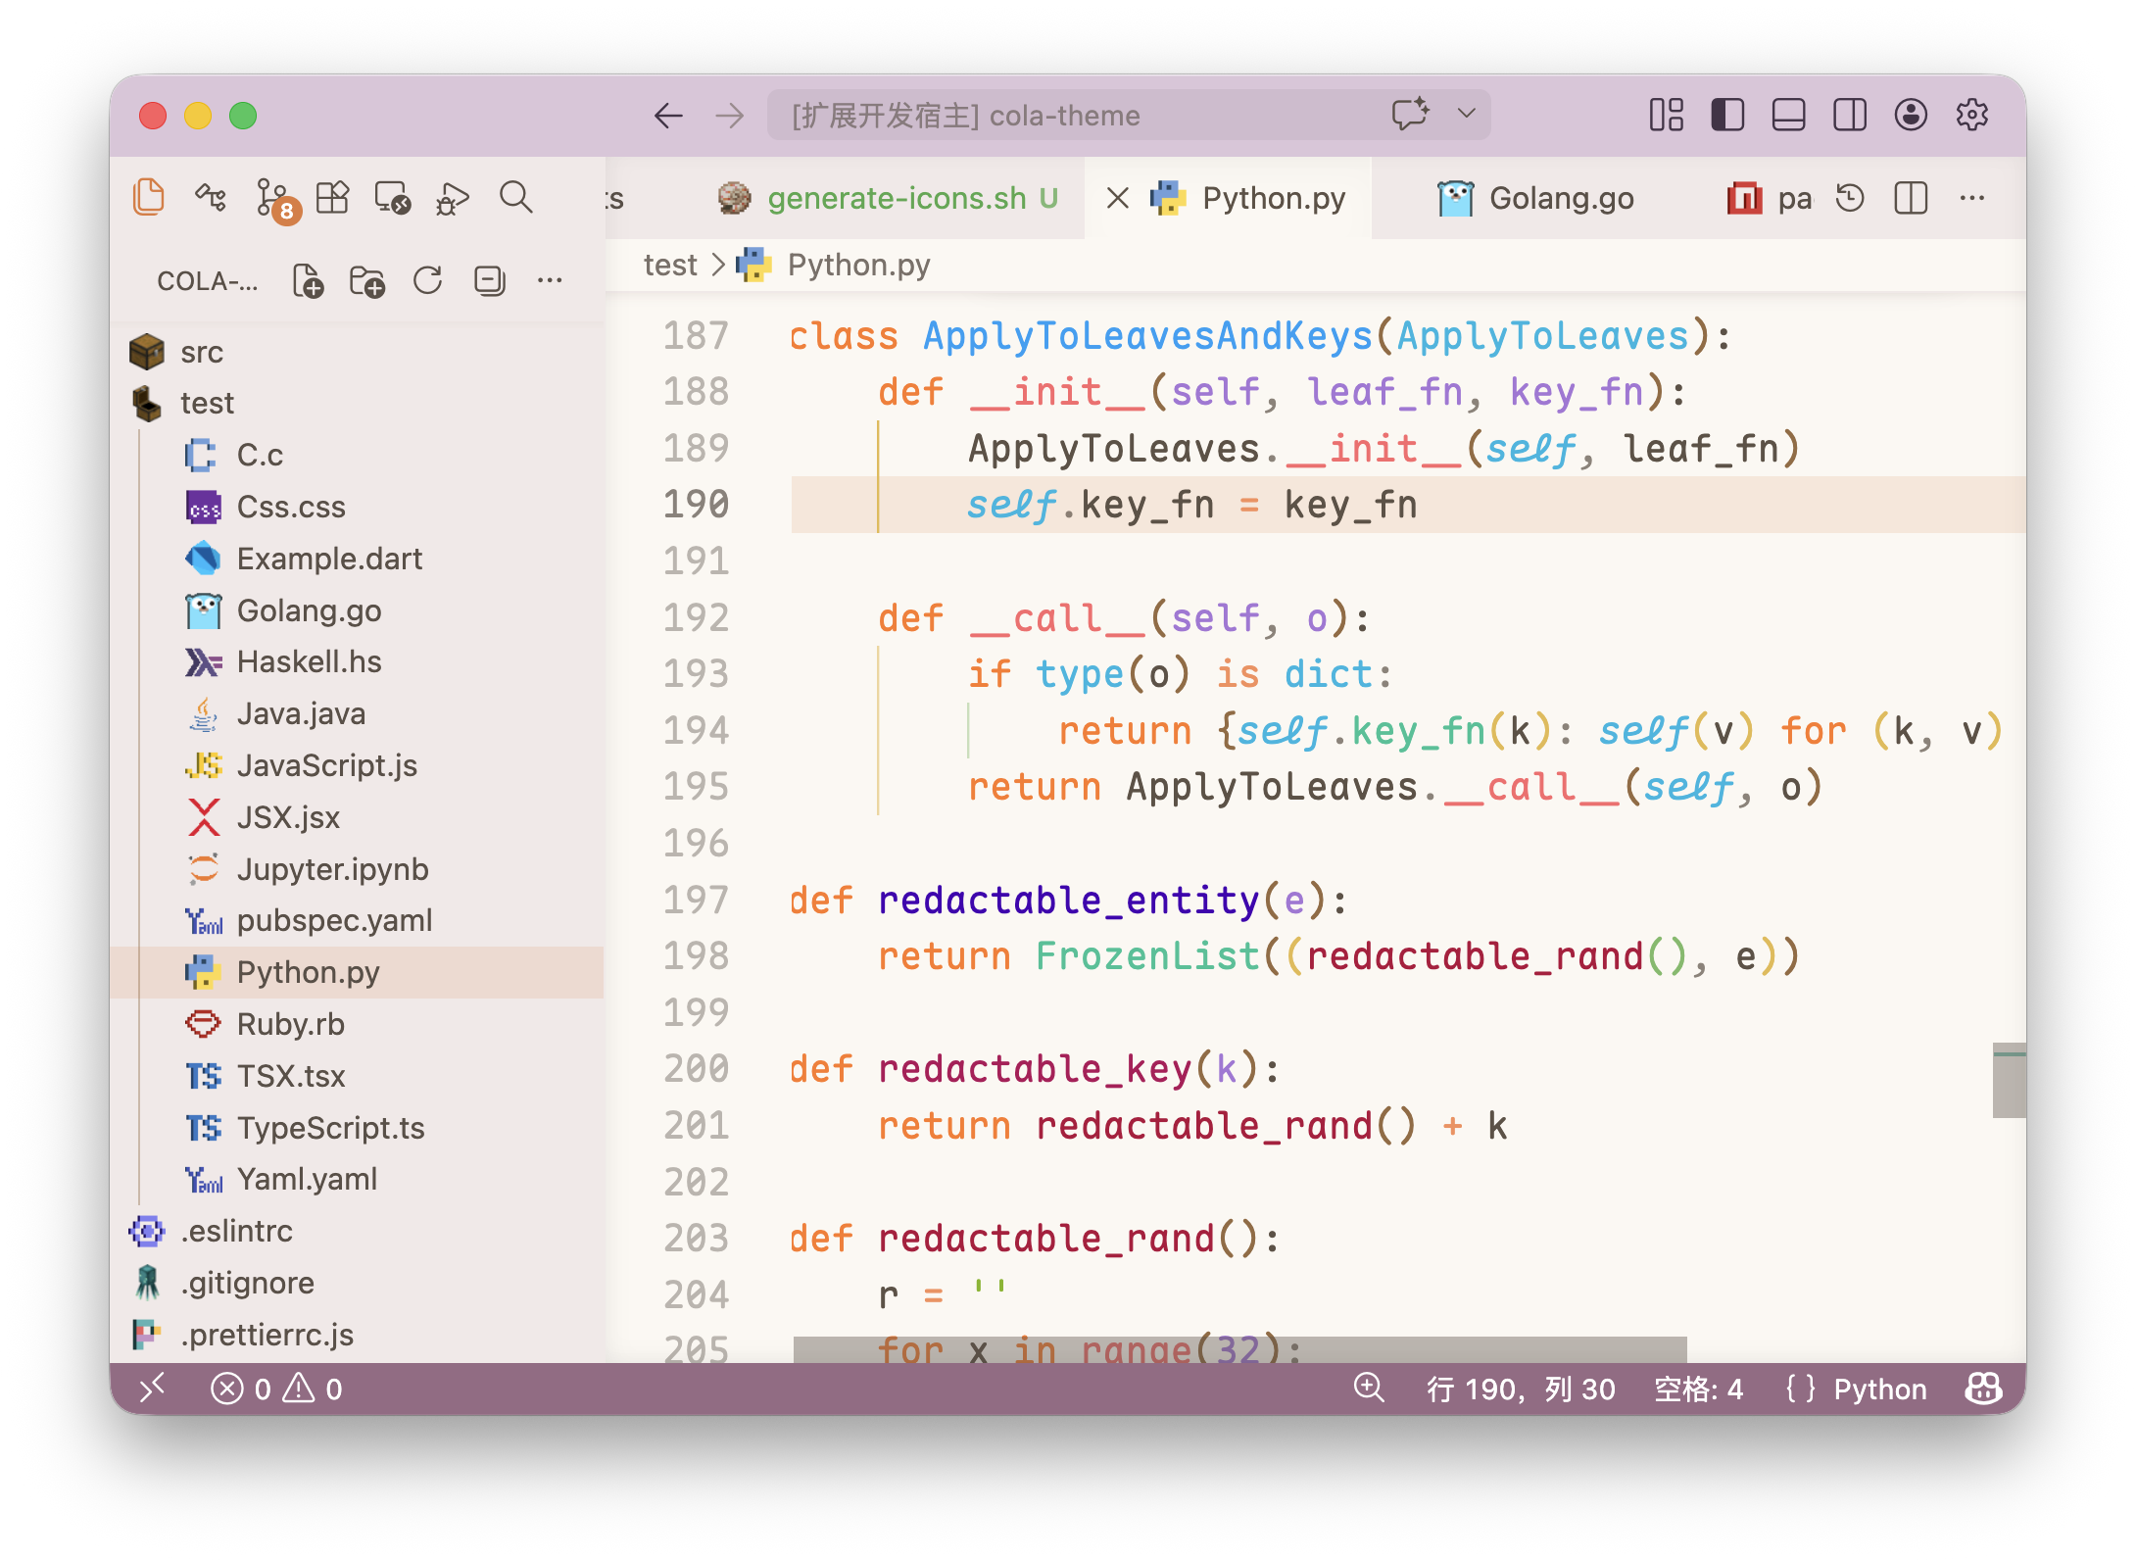This screenshot has height=1560, width=2136.
Task: Open TypeScript.ts file
Action: (358, 1128)
